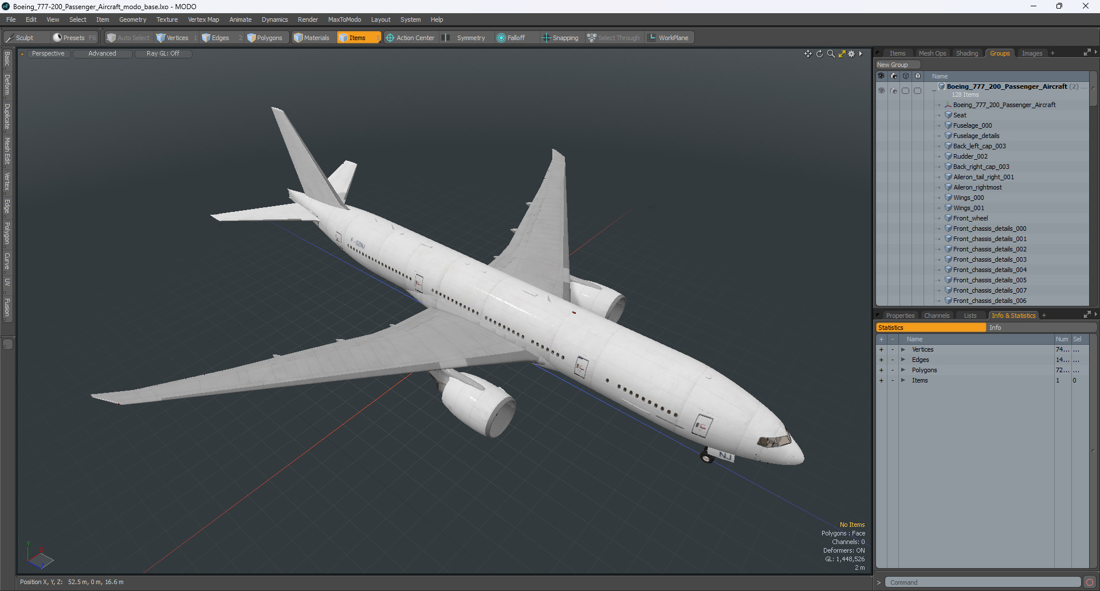Select the Wings_001 item
Image resolution: width=1100 pixels, height=591 pixels.
[x=968, y=208]
